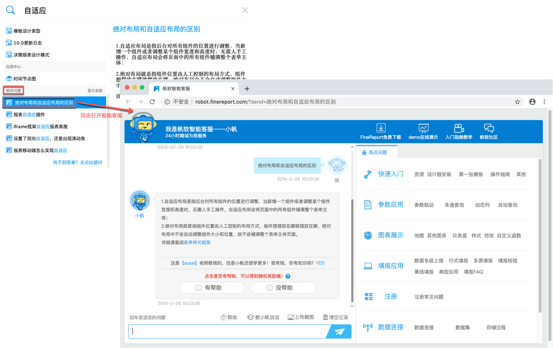Open the iframe框架自适应报表高度 question
The image size is (553, 348).
pyautogui.click(x=37, y=127)
